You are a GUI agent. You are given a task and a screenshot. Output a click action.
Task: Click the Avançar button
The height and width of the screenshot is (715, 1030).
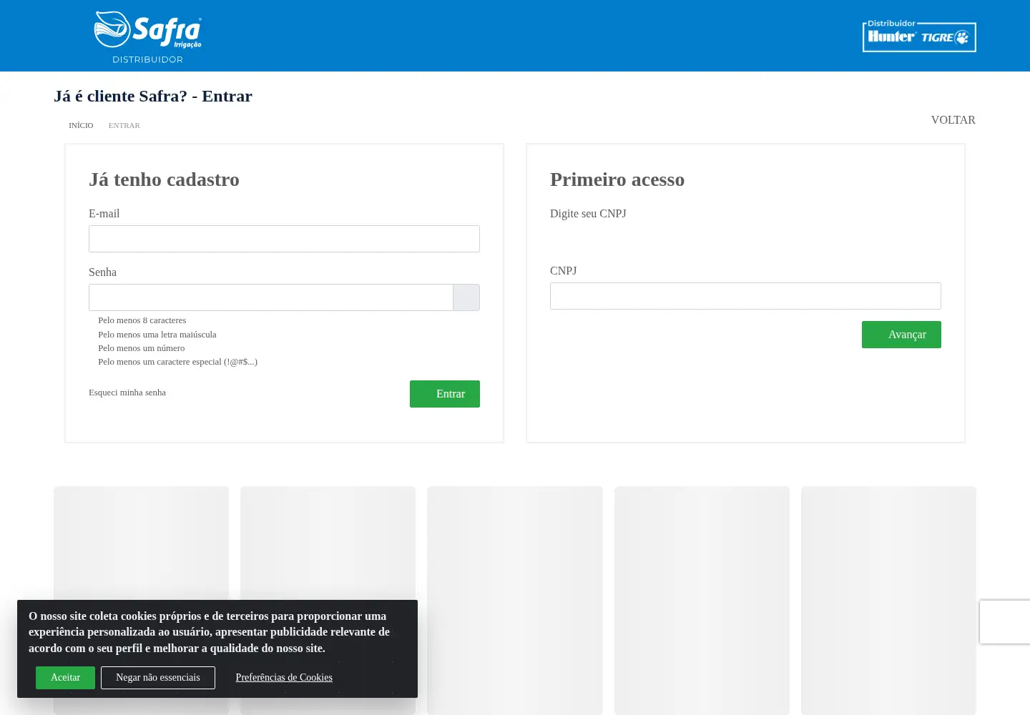[x=901, y=335]
